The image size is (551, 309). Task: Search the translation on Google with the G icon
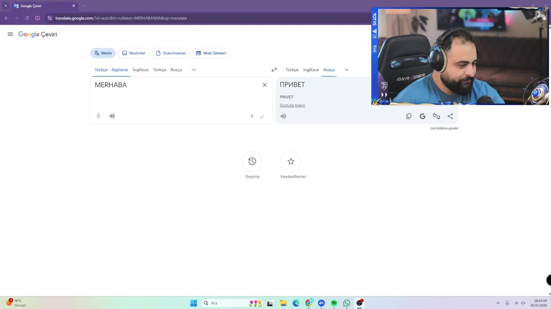(x=423, y=116)
